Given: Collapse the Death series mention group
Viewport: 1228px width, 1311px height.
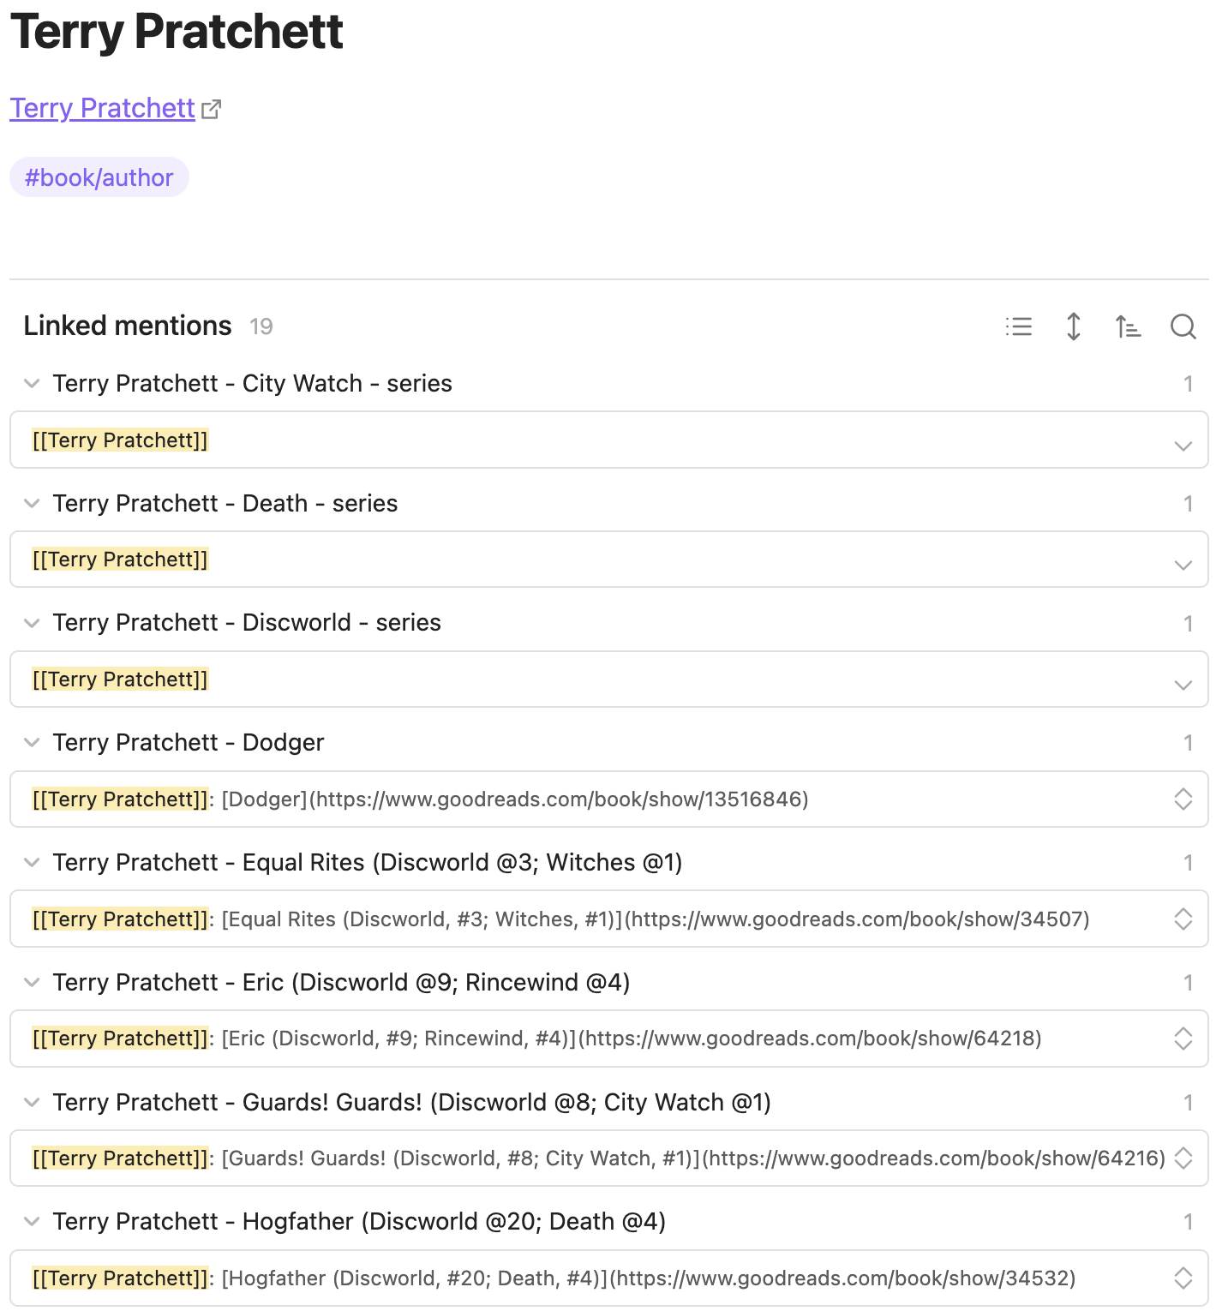Looking at the screenshot, I should (x=32, y=503).
